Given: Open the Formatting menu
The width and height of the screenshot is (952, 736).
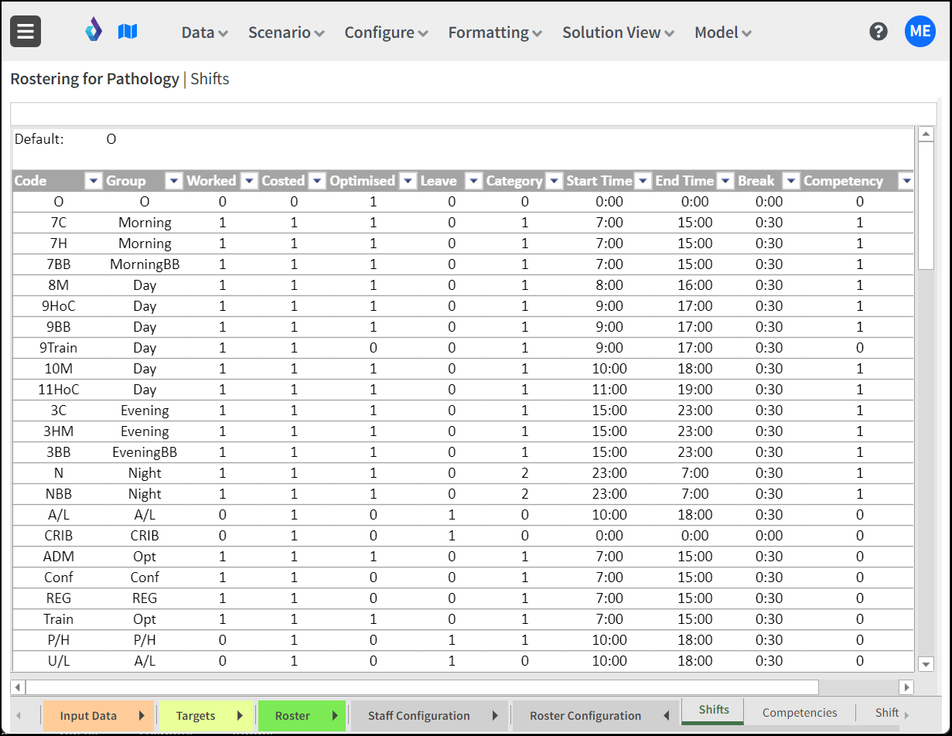Looking at the screenshot, I should 495,32.
